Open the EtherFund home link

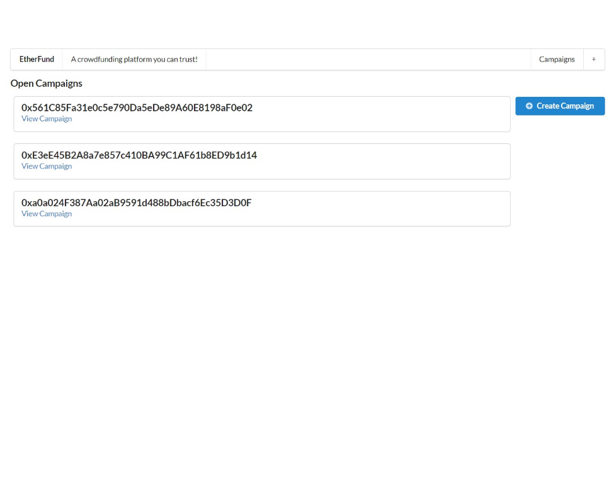pos(37,59)
